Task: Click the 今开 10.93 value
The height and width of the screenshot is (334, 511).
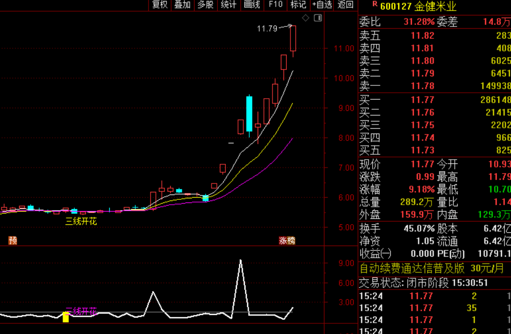Action: pos(499,164)
